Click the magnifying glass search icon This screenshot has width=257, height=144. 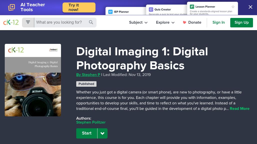click(x=91, y=22)
